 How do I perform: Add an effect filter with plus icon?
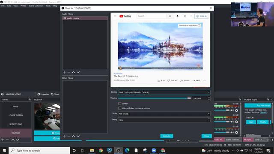pos(64,136)
